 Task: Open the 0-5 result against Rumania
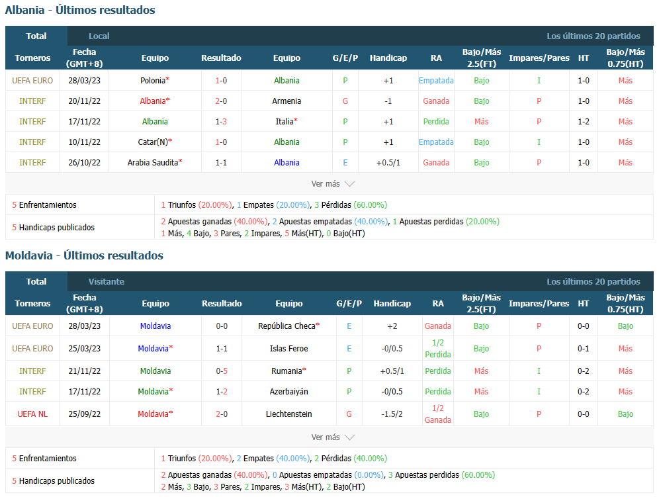222,371
